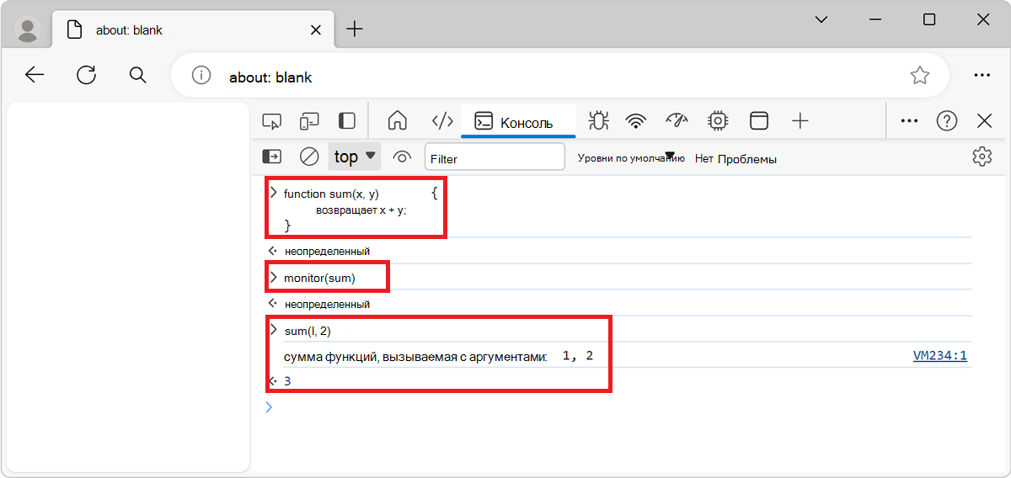Viewport: 1011px width, 478px height.
Task: Open DevTools customize menu ellipsis
Action: pyautogui.click(x=909, y=121)
